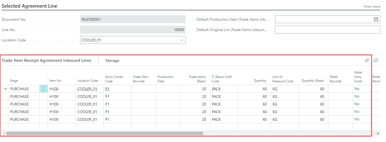The image size is (386, 142).
Task: Click 'No' under Pallet Entry Exists in first row
Action: pos(357,89)
